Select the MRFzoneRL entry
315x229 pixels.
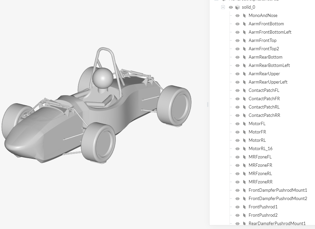260,174
